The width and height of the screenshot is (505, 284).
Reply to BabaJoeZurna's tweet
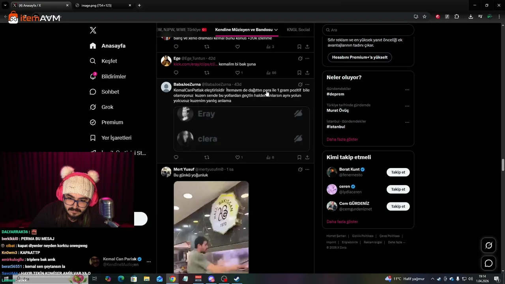(x=176, y=157)
